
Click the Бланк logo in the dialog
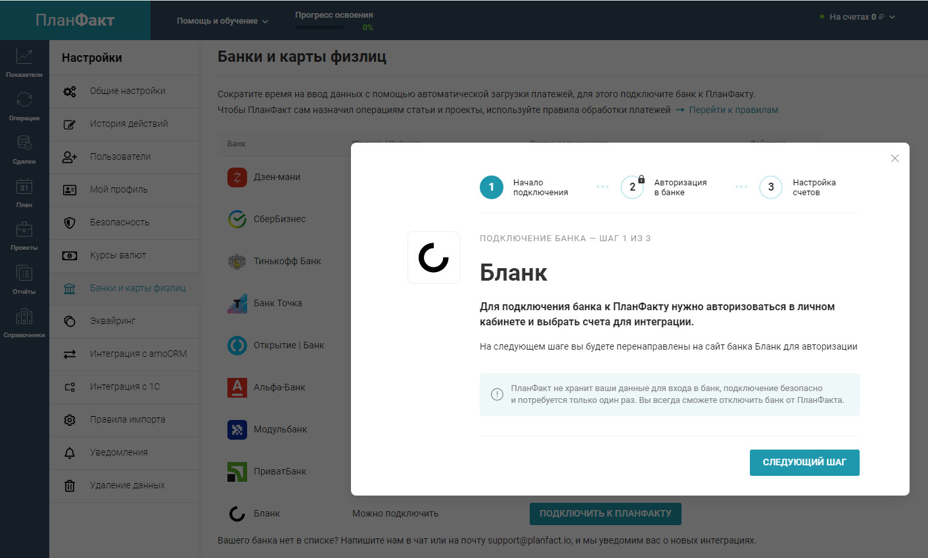434,258
